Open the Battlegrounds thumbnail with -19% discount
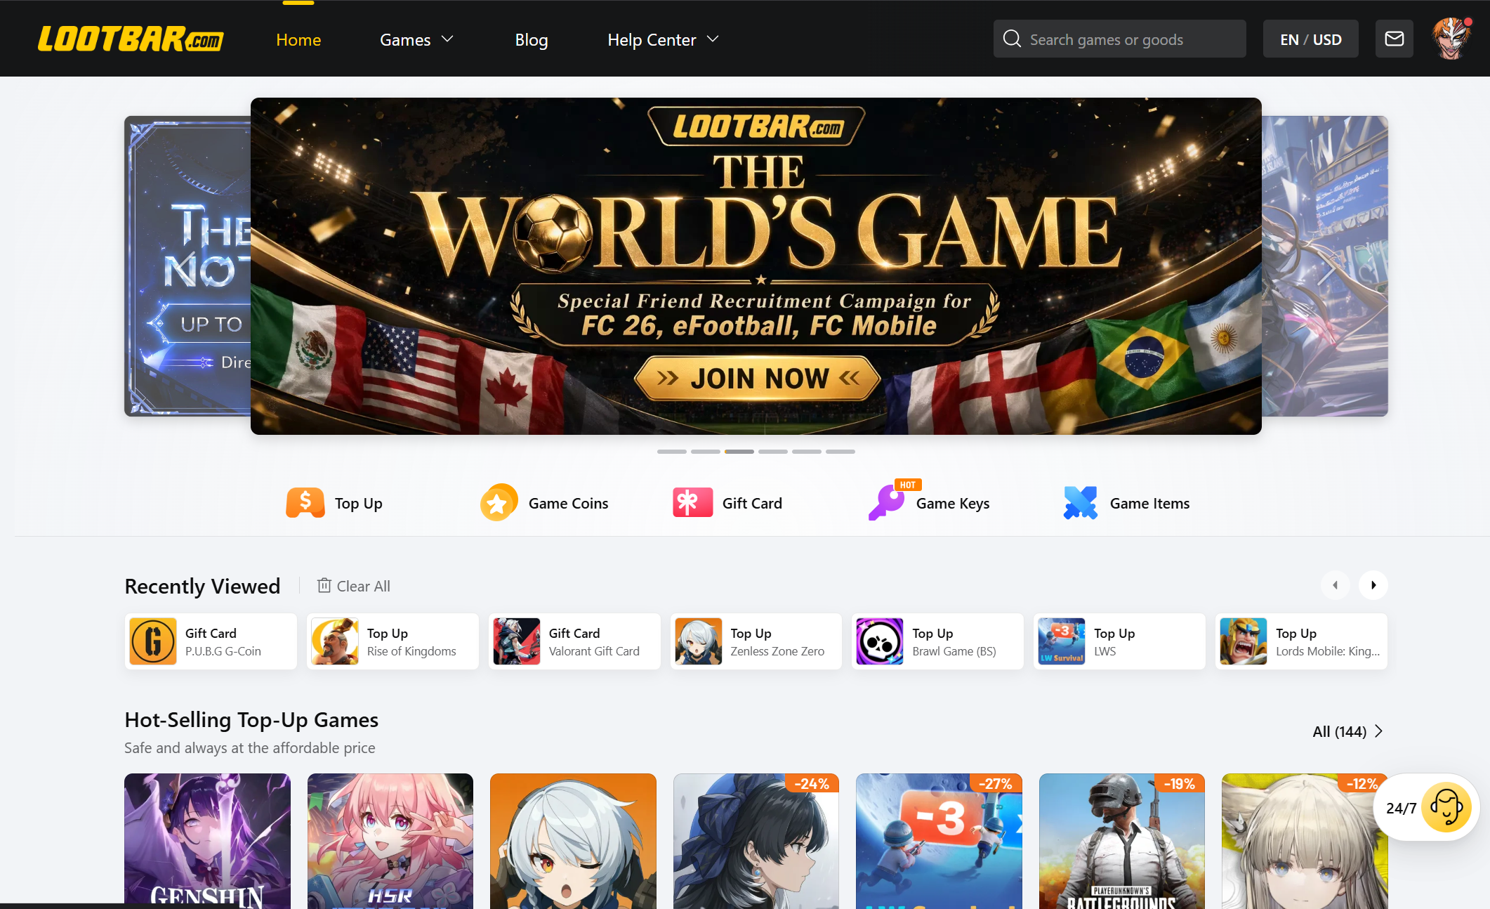Image resolution: width=1490 pixels, height=909 pixels. [x=1122, y=841]
